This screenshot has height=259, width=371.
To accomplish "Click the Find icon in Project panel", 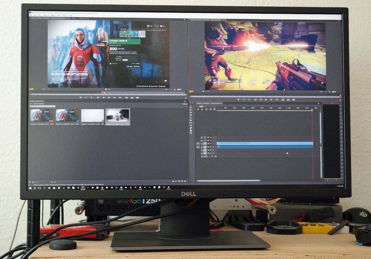I will click(176, 181).
